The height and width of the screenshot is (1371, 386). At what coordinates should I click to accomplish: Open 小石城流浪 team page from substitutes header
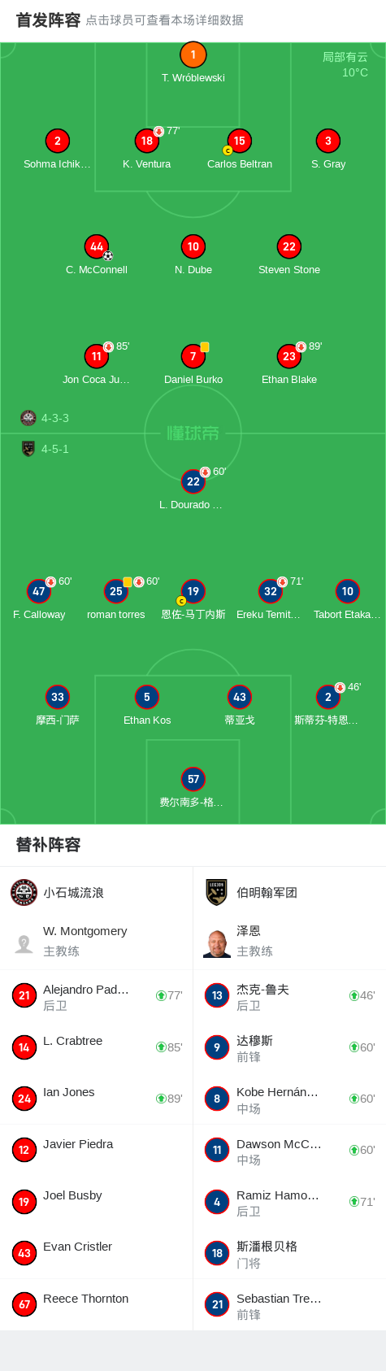(96, 892)
